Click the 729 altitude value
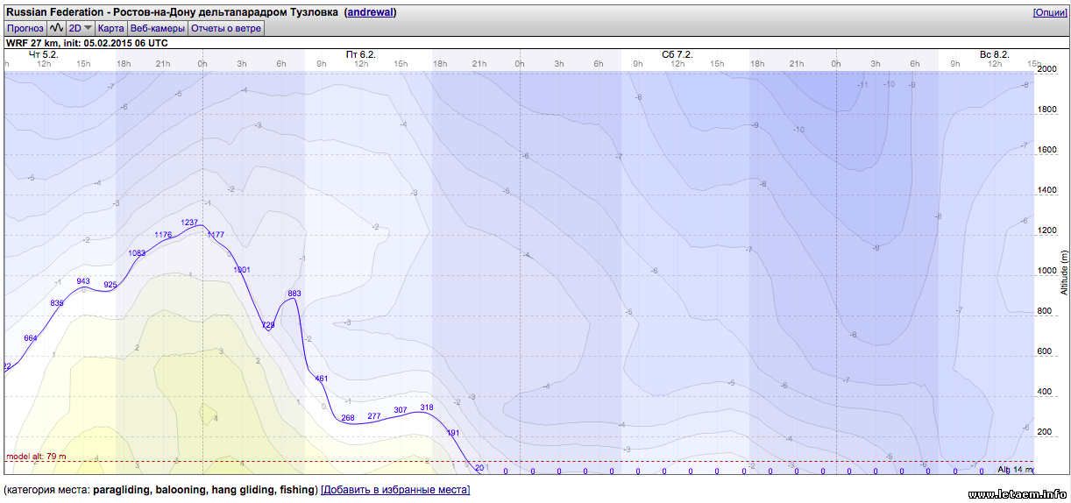Image resolution: width=1071 pixels, height=503 pixels. coord(268,325)
